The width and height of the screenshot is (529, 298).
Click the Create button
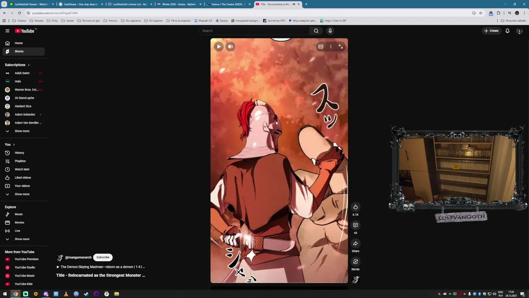(491, 31)
